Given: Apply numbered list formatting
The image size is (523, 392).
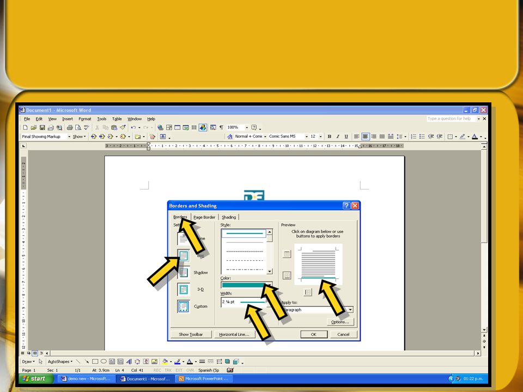Looking at the screenshot, I should 413,137.
